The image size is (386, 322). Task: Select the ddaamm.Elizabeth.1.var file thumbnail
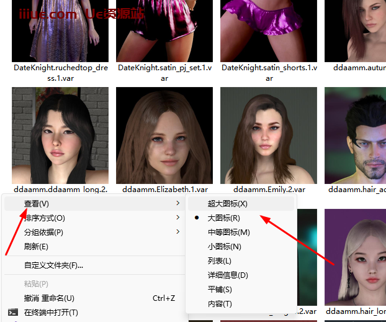[164, 135]
